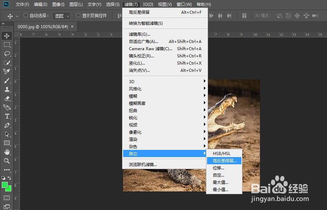Enable the 显示变换控件 (Show Transform Controls) checkbox
This screenshot has width=327, height=210.
tap(78, 15)
